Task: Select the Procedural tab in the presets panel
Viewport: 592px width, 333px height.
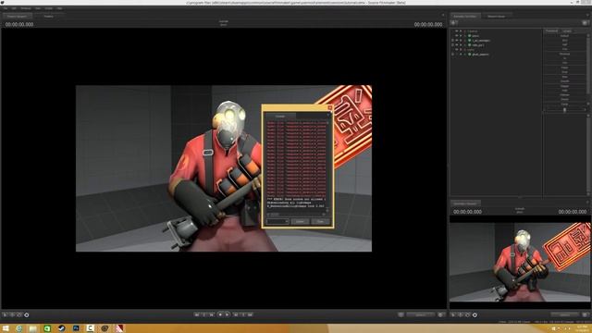Action: coord(551,31)
